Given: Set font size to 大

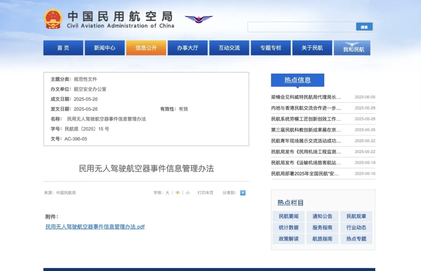Looking at the screenshot, I should click(x=167, y=193).
